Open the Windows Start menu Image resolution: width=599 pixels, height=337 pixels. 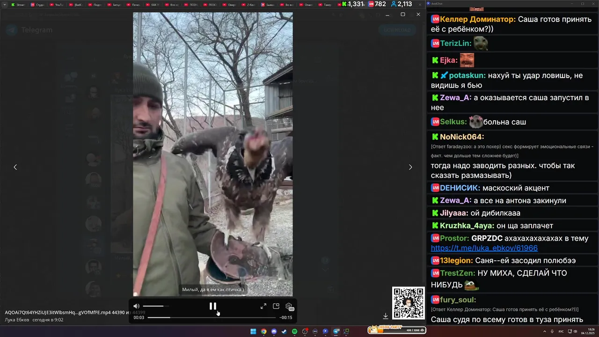253,331
